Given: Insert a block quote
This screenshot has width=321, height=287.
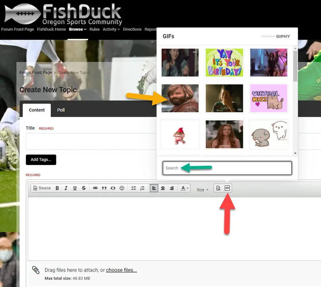Looking at the screenshot, I should (x=104, y=188).
